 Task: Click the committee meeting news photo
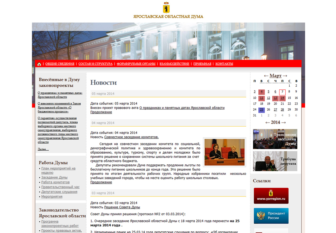pos(224,152)
